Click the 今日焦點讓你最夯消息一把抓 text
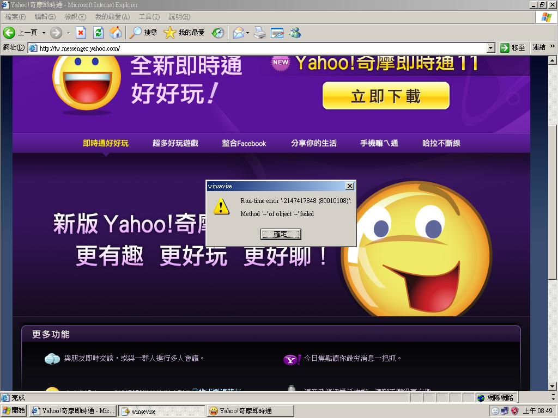 coord(353,358)
